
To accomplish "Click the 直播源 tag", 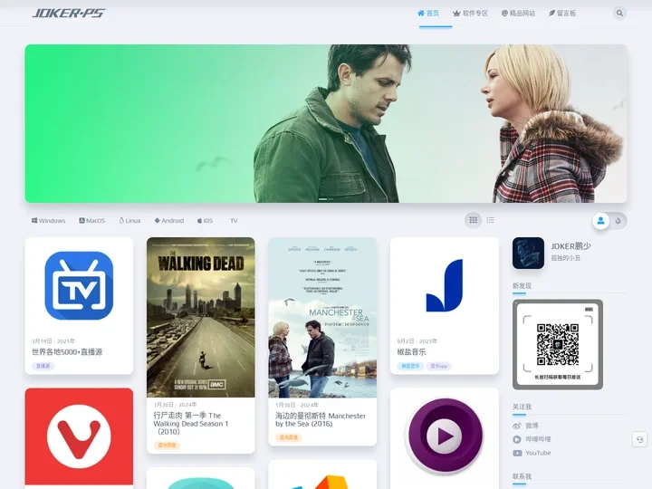I will pyautogui.click(x=43, y=366).
